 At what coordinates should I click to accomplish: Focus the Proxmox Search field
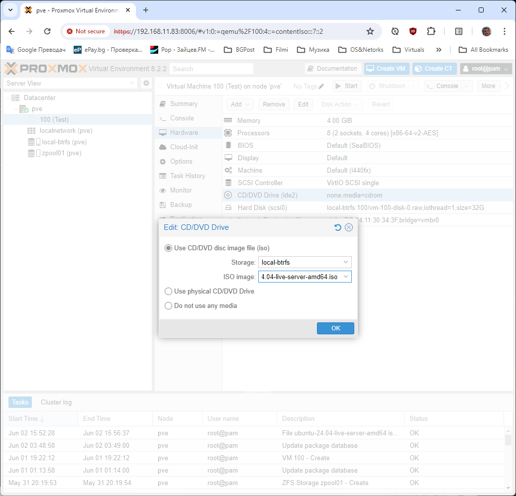click(211, 69)
